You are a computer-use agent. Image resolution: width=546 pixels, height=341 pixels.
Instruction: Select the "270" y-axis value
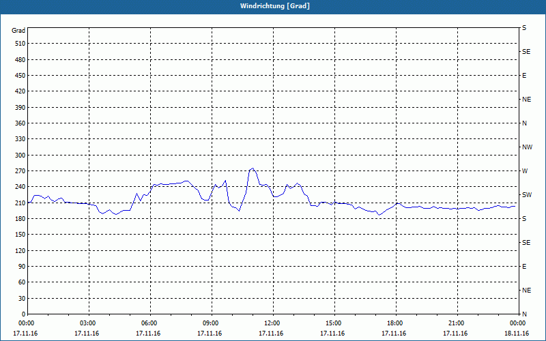click(x=20, y=171)
